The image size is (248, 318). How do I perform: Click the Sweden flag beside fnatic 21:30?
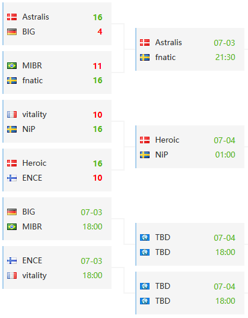(x=145, y=58)
